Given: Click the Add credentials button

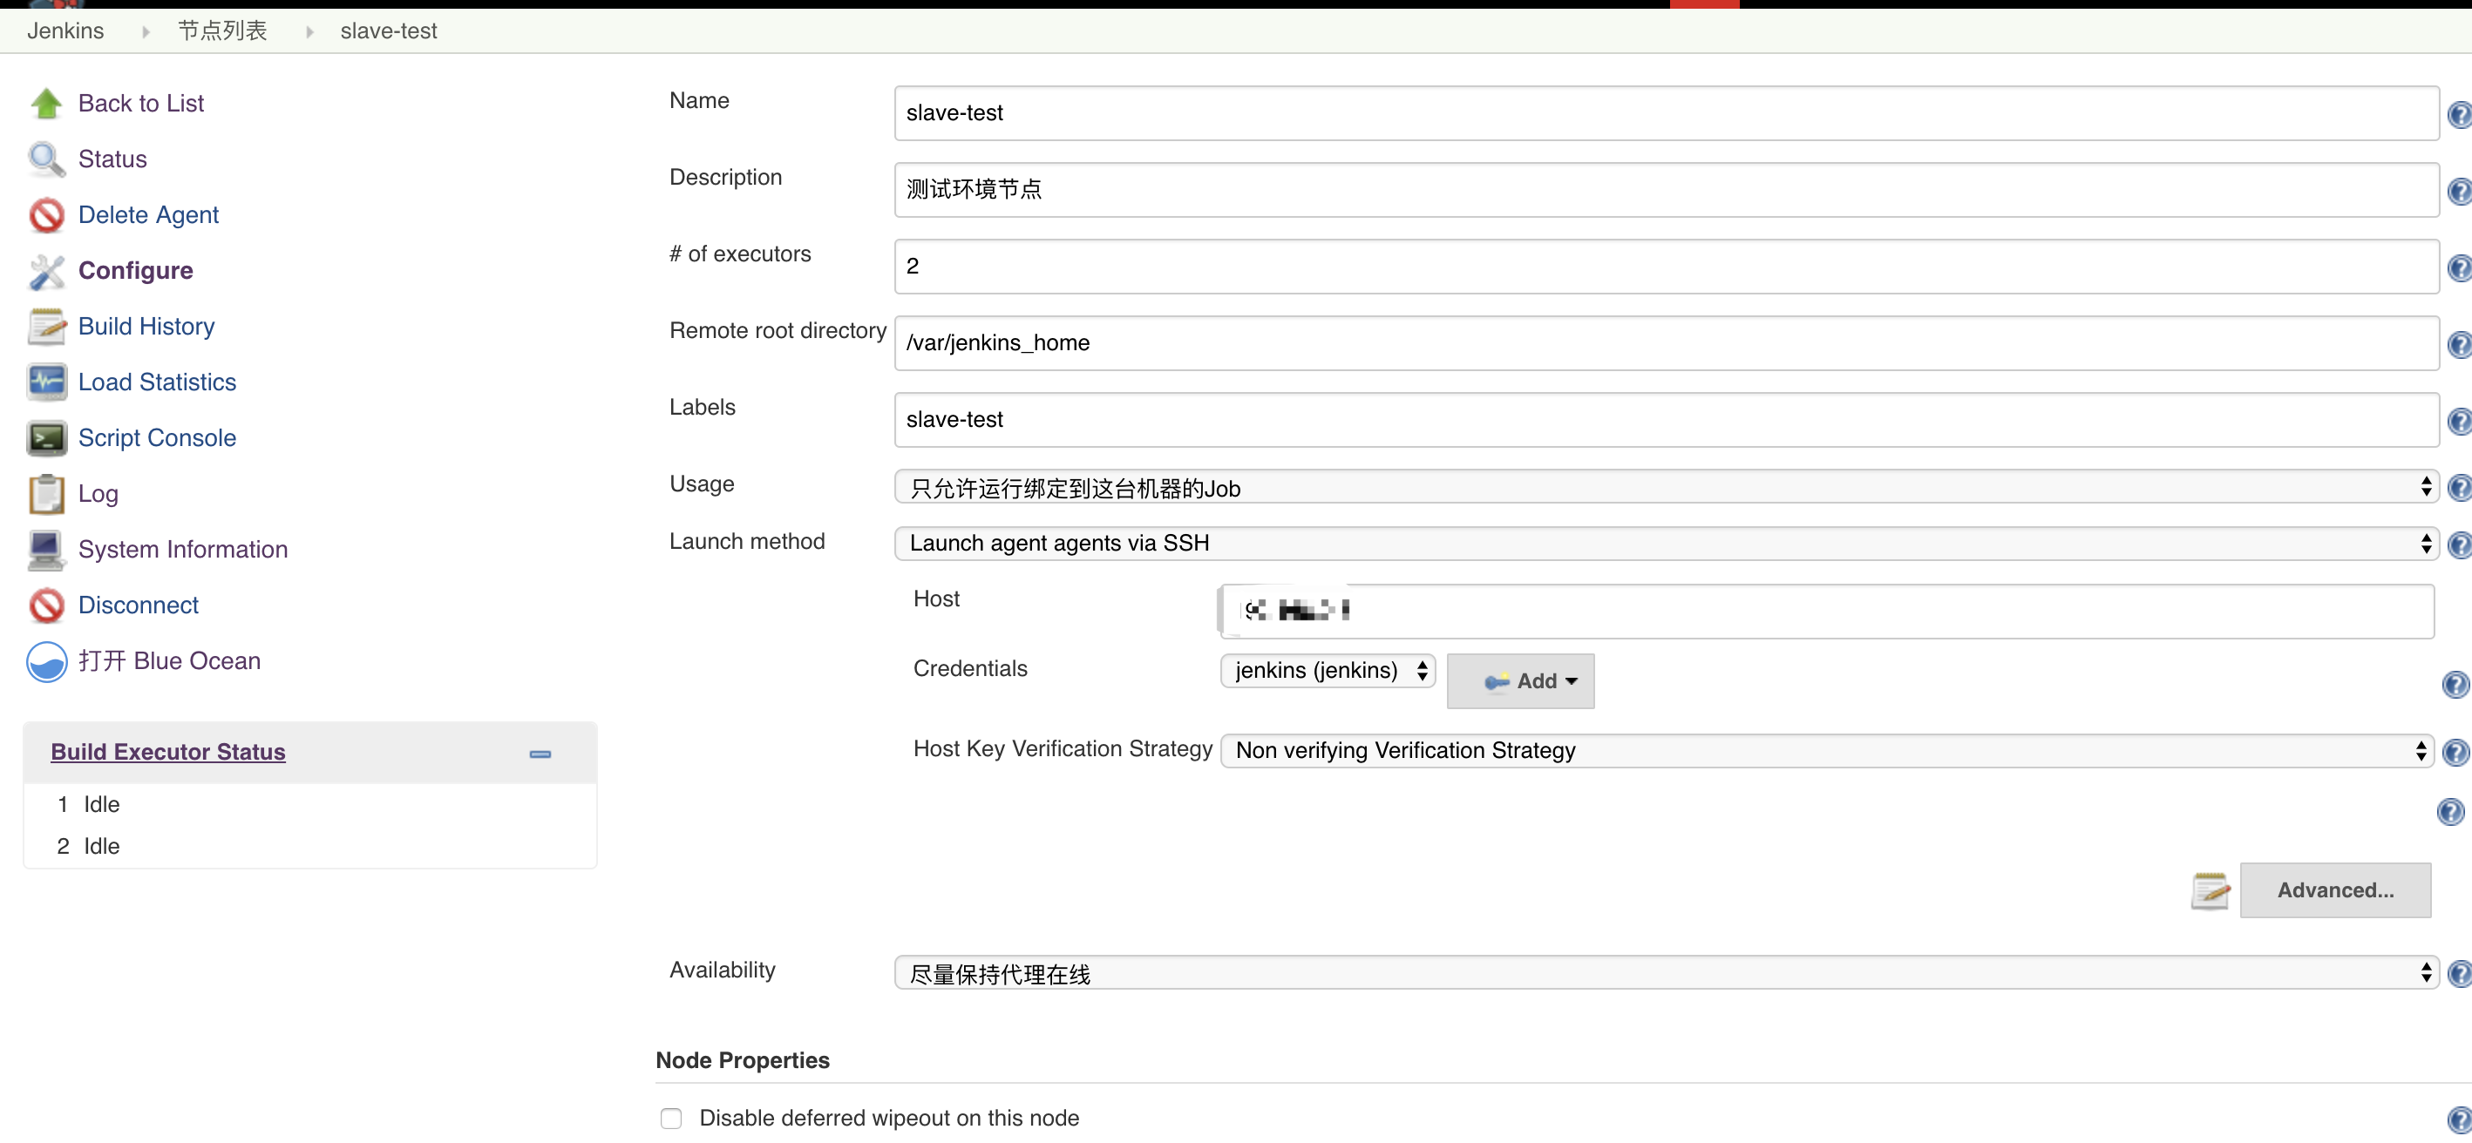Looking at the screenshot, I should click(1520, 682).
